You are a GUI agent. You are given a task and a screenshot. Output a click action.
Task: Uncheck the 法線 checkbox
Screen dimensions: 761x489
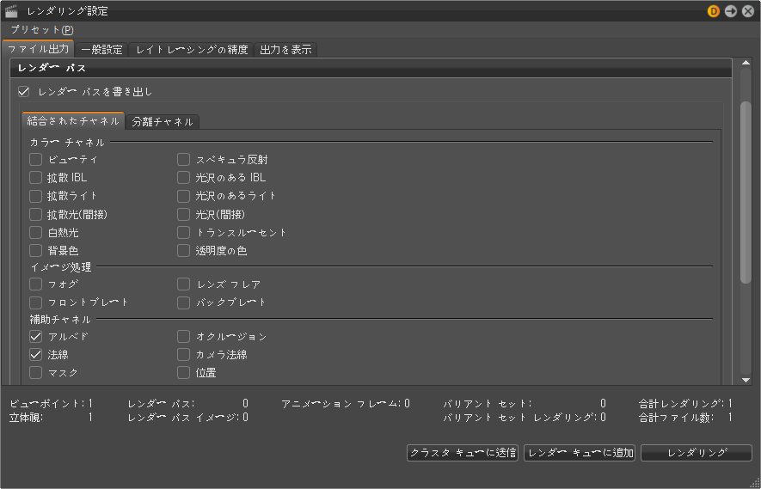(x=35, y=355)
